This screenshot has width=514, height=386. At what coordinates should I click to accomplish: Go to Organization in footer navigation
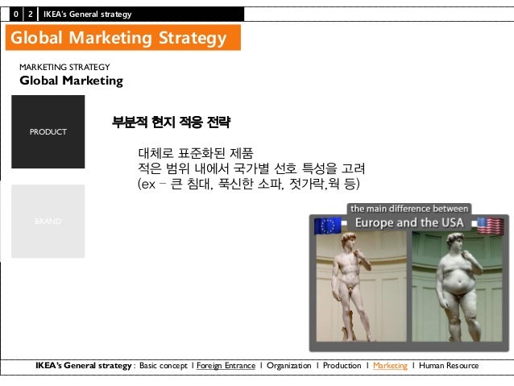(288, 365)
